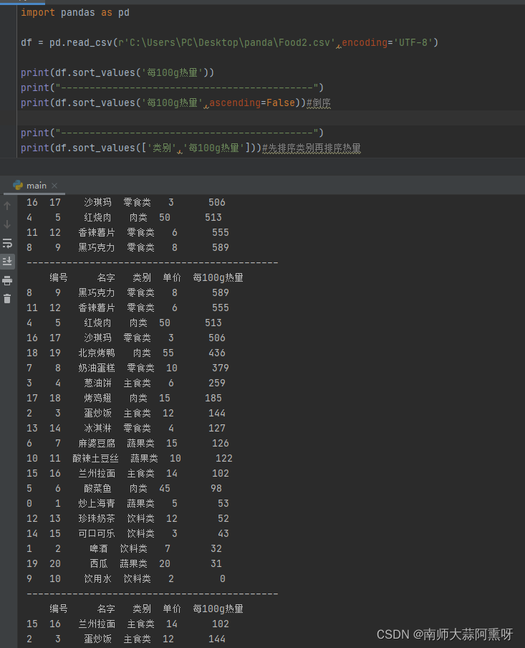Clear console with the trash icon
This screenshot has width=525, height=648.
coord(7,298)
